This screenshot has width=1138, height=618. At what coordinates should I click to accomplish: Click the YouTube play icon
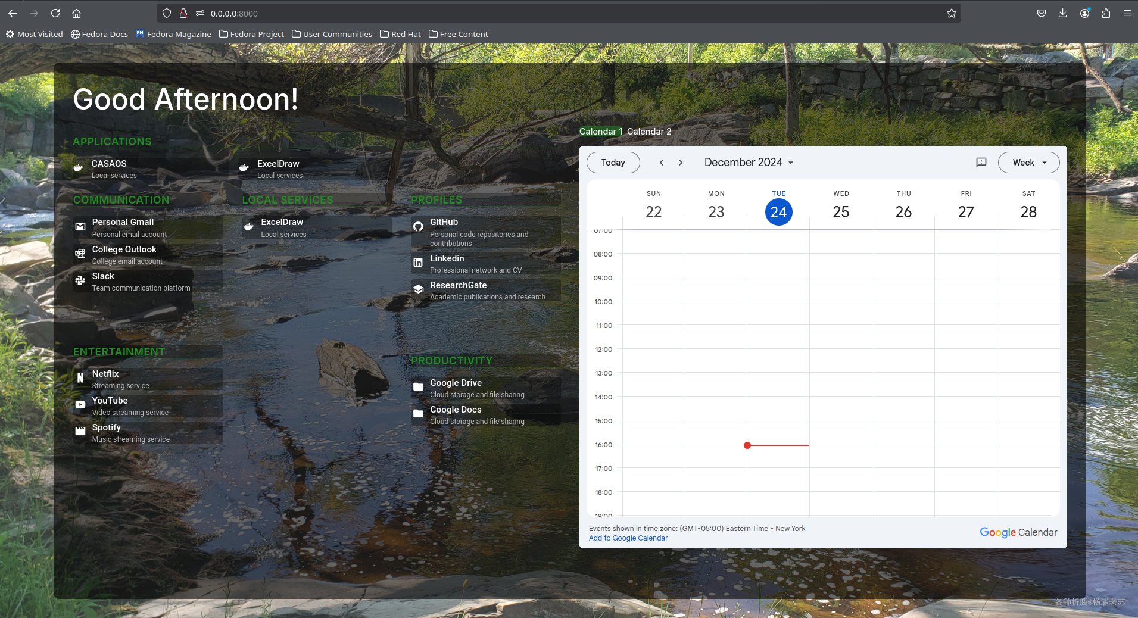80,405
